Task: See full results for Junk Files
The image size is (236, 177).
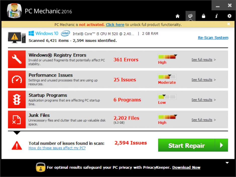Action: pos(202,120)
